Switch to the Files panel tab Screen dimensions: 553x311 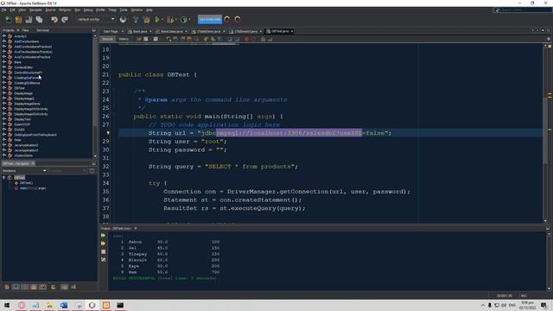pyautogui.click(x=25, y=30)
